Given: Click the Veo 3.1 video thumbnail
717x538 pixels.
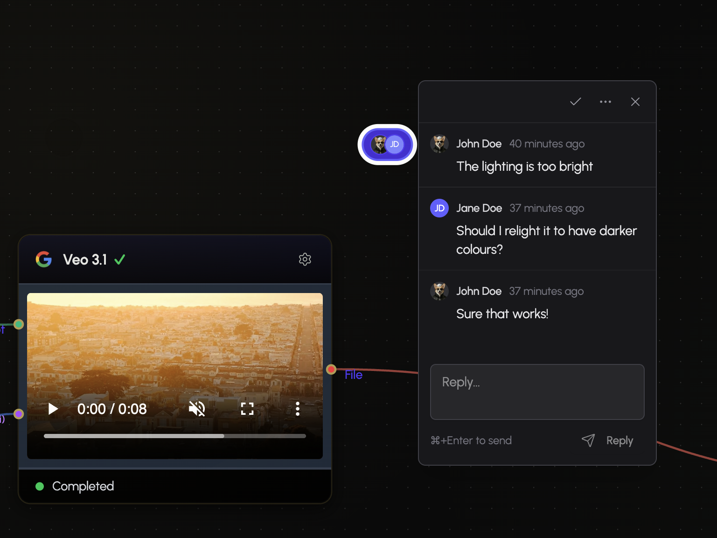Looking at the screenshot, I should (x=174, y=345).
